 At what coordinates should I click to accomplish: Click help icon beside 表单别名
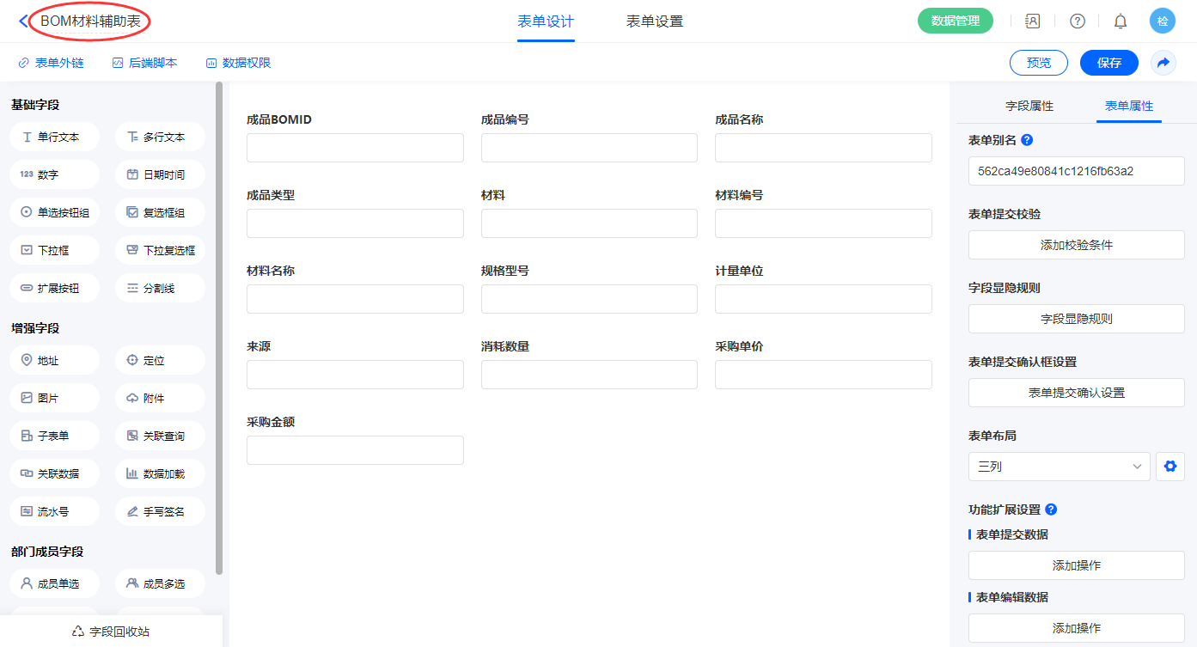1027,140
